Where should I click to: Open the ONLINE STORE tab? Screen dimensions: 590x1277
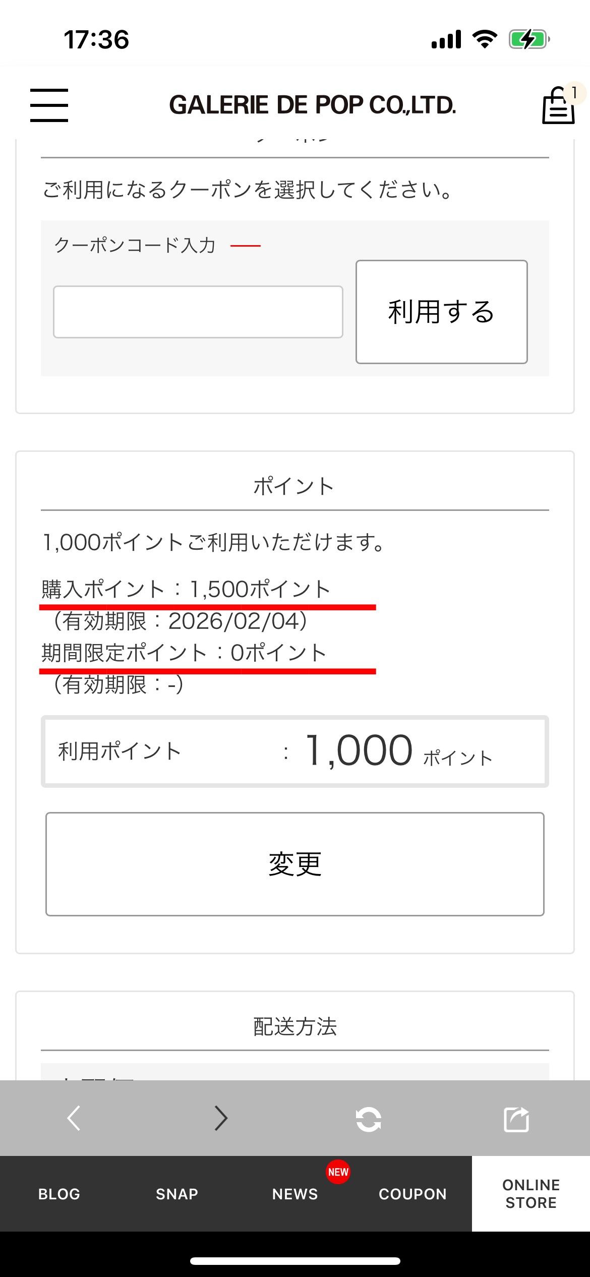(531, 1194)
